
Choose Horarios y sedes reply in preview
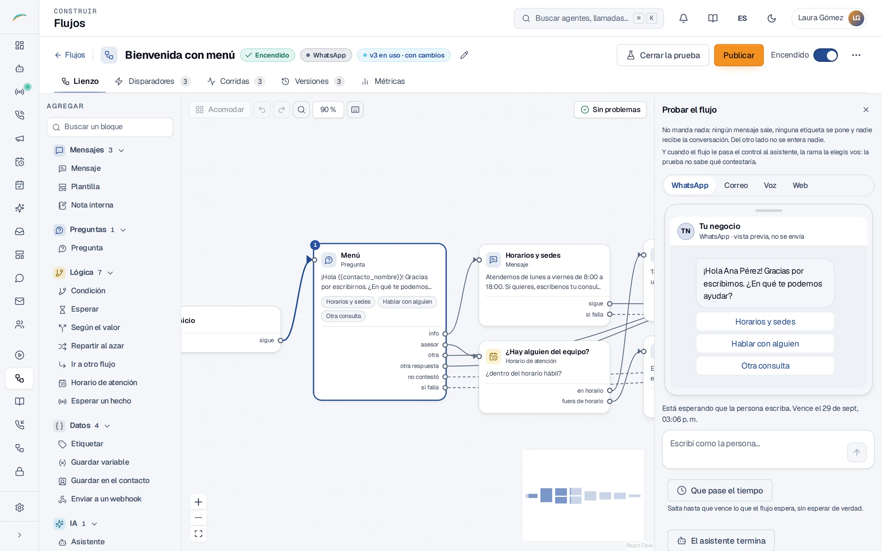pos(765,322)
